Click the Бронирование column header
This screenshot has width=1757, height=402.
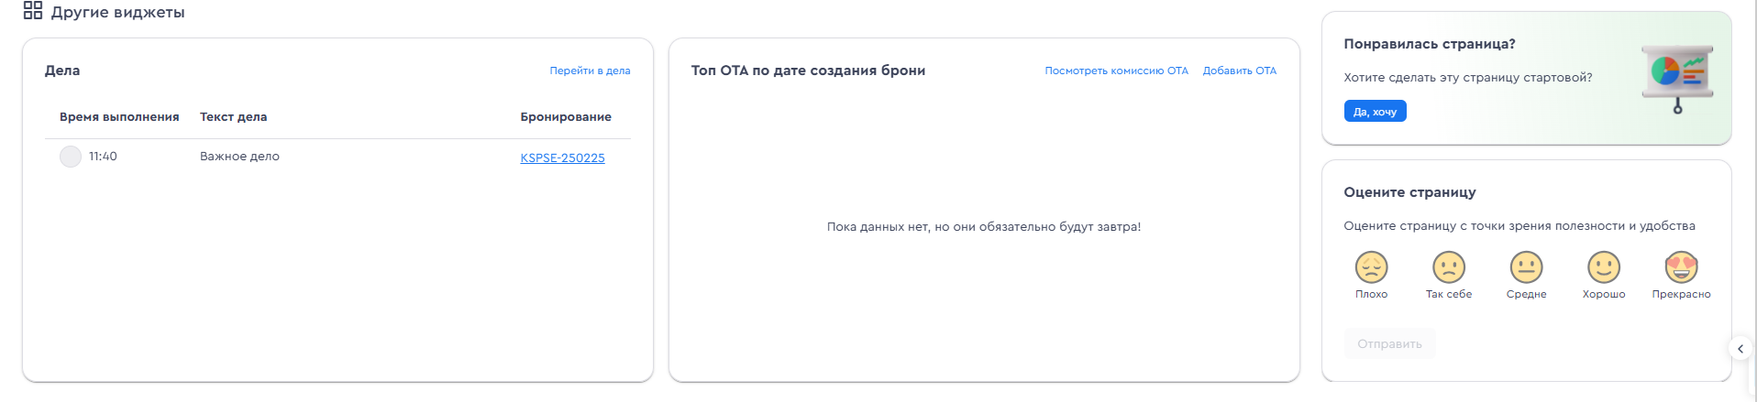point(566,117)
